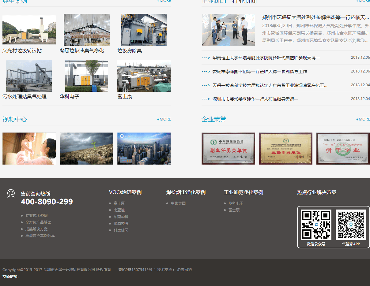This screenshot has height=286, width=370.
Task: Click the bullet icon beside 专业技术咨询
Action: (x=22, y=215)
